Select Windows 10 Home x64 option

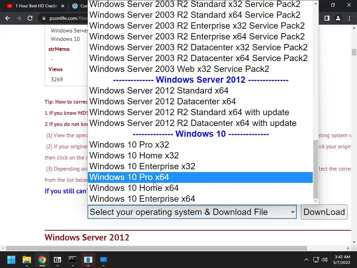(200, 188)
